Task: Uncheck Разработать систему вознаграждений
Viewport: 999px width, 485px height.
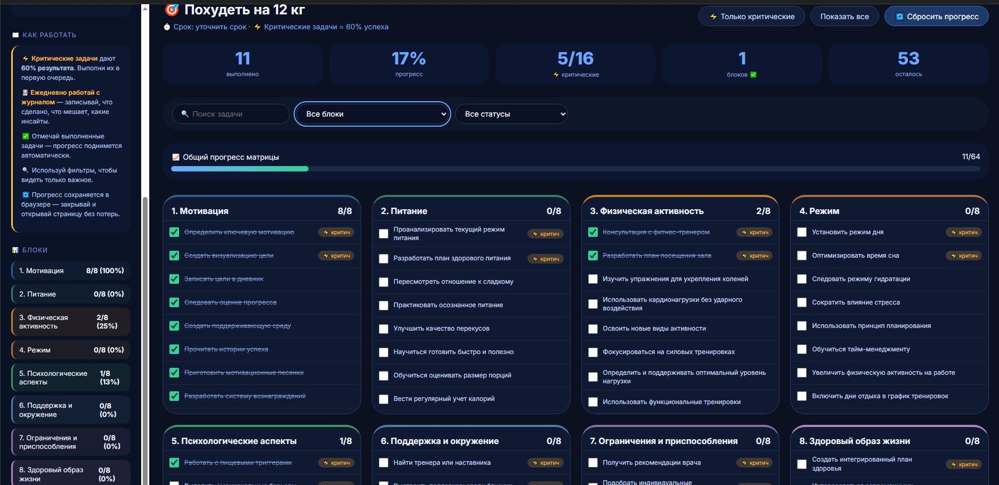Action: click(174, 396)
